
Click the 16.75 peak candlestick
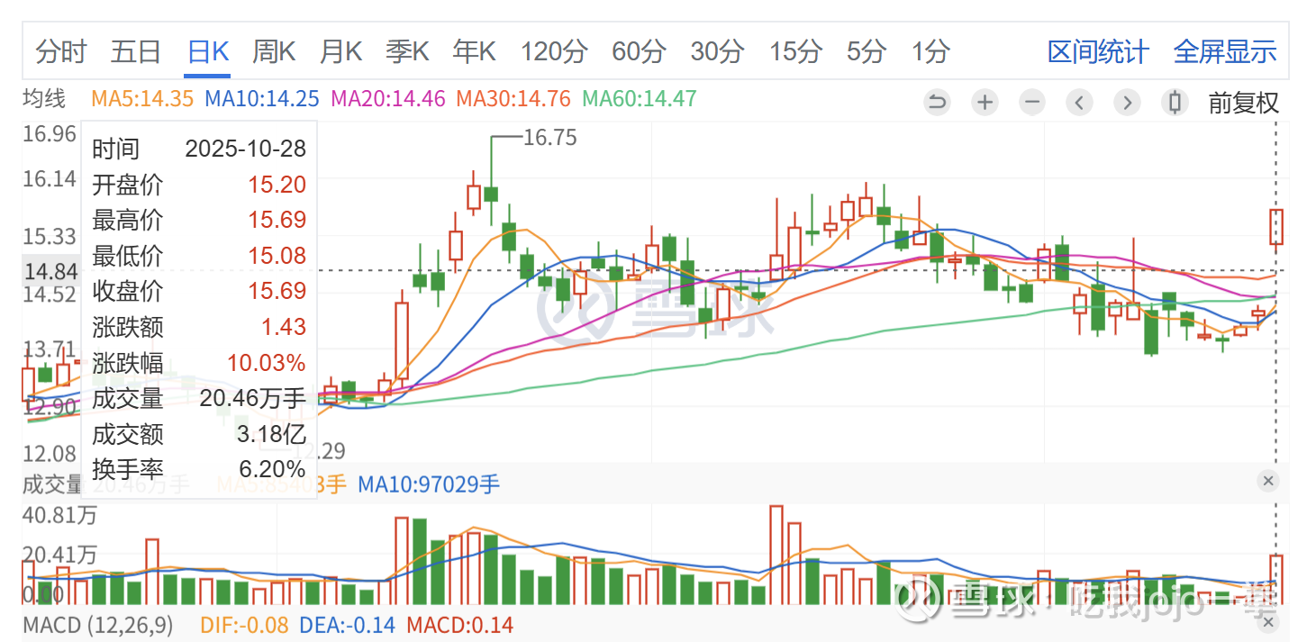pos(491,193)
